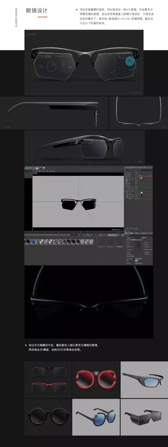Collapse the Environment group in object manager

[x=126, y=191]
